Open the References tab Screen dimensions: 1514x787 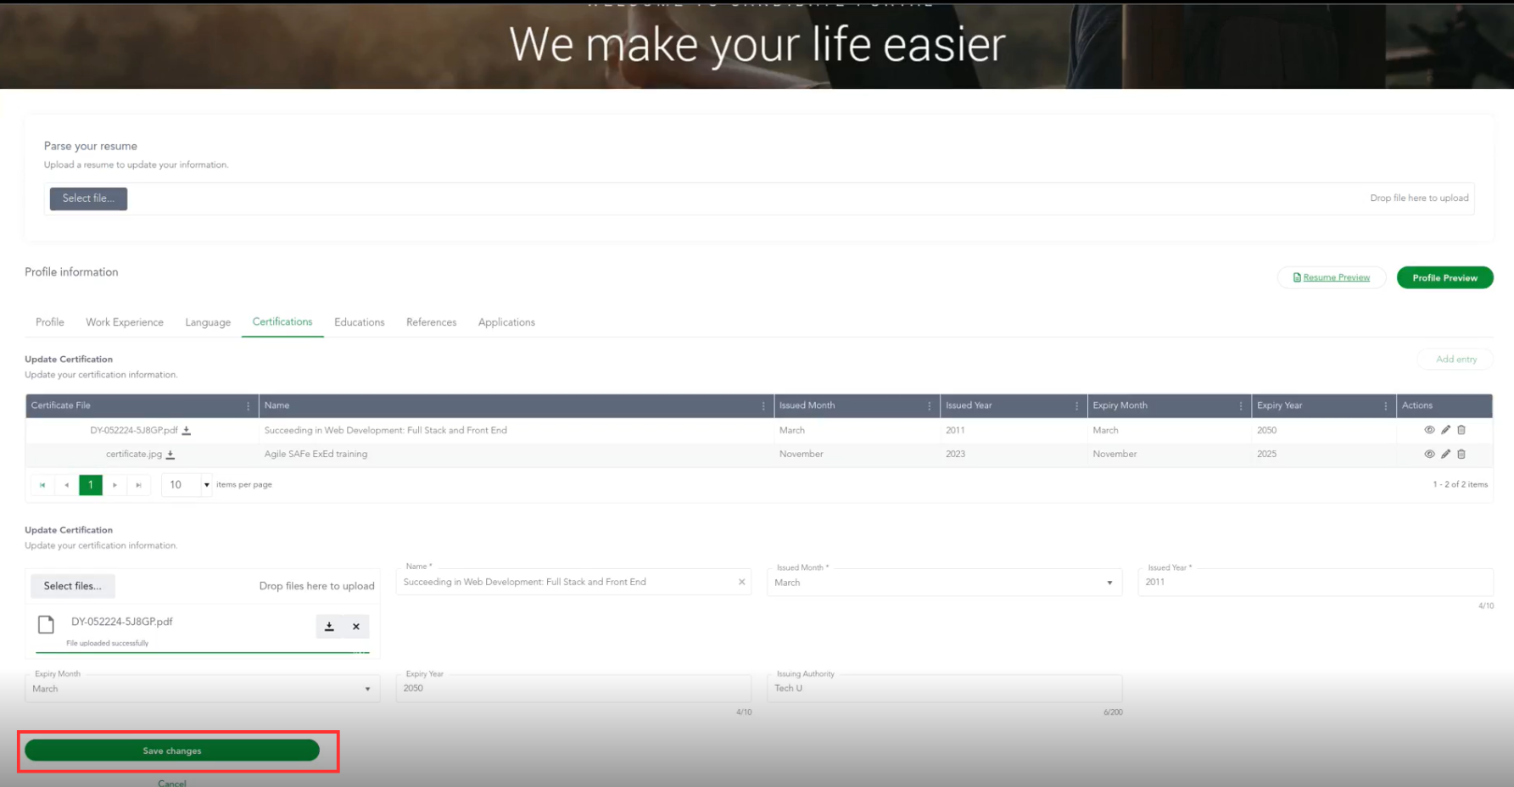(x=431, y=322)
